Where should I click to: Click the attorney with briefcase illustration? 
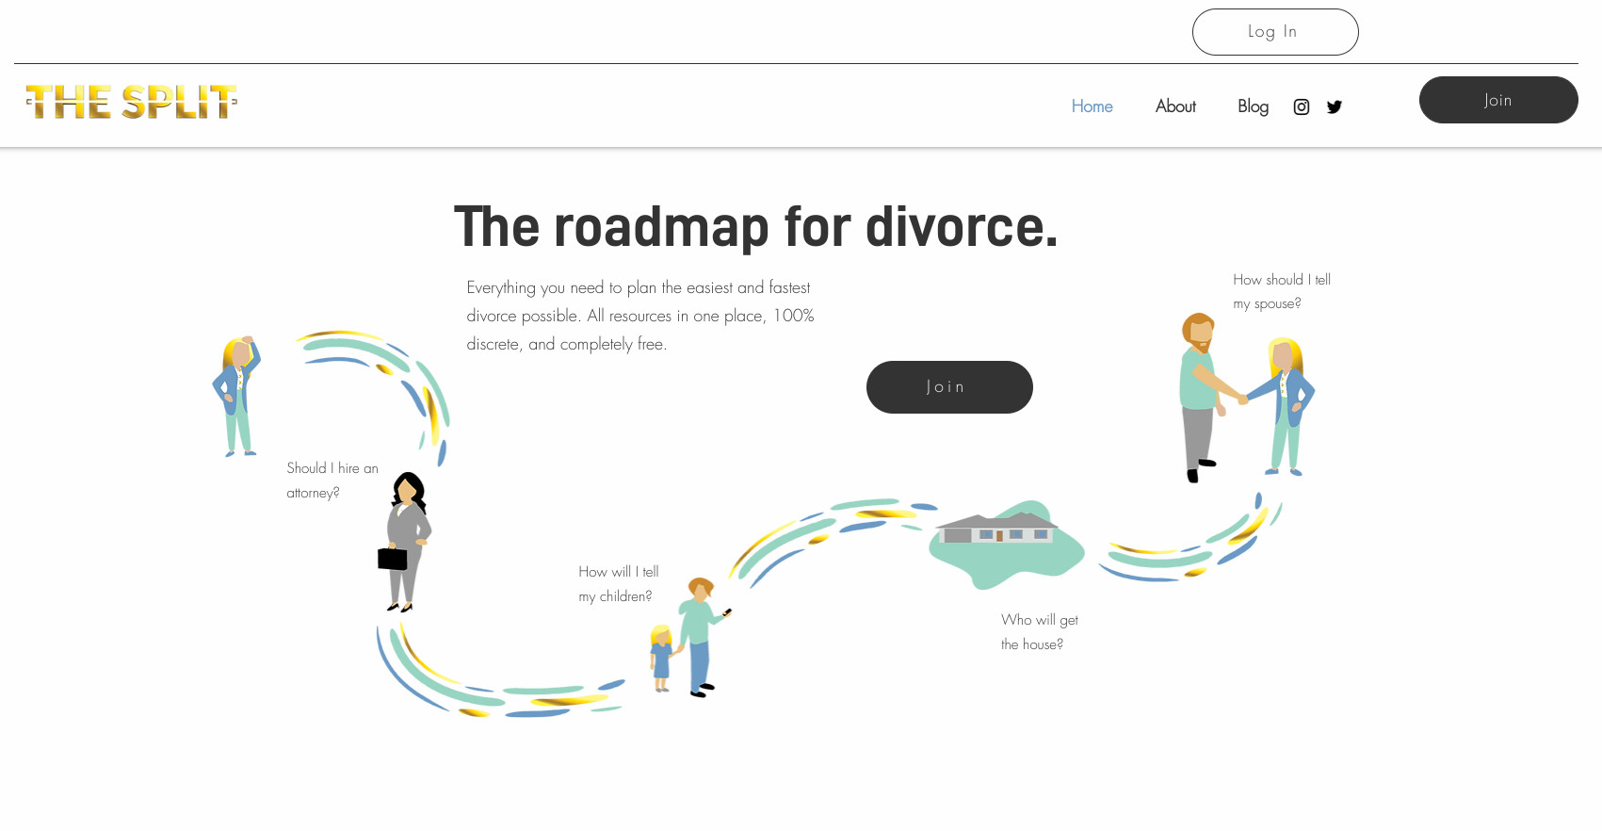(406, 542)
